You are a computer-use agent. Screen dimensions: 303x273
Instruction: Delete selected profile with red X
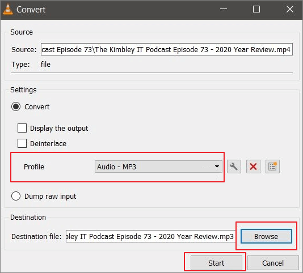pos(253,167)
